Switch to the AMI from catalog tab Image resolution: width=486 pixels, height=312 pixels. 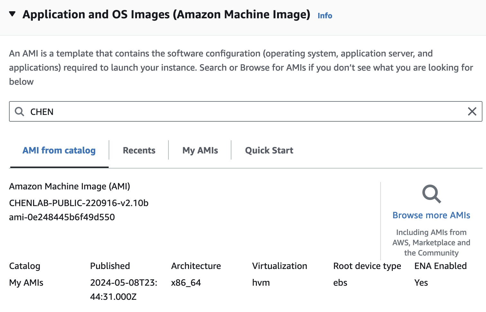pos(59,150)
